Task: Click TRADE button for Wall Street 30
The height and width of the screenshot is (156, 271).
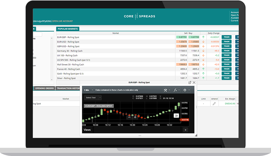Action: pyautogui.click(x=226, y=64)
